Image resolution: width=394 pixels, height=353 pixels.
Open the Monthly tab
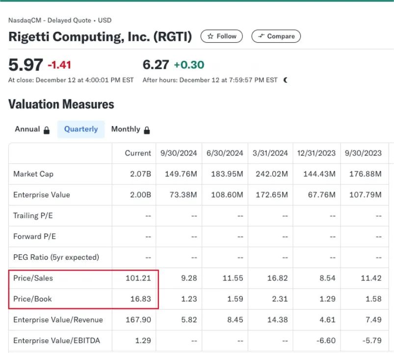coord(126,129)
